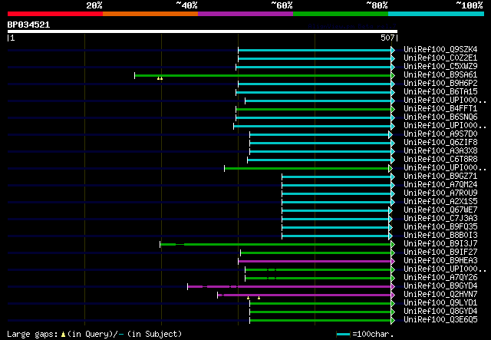Viewport: 491px width, 340px height.
Task: Select the query name BP034521
Action: click(x=28, y=25)
